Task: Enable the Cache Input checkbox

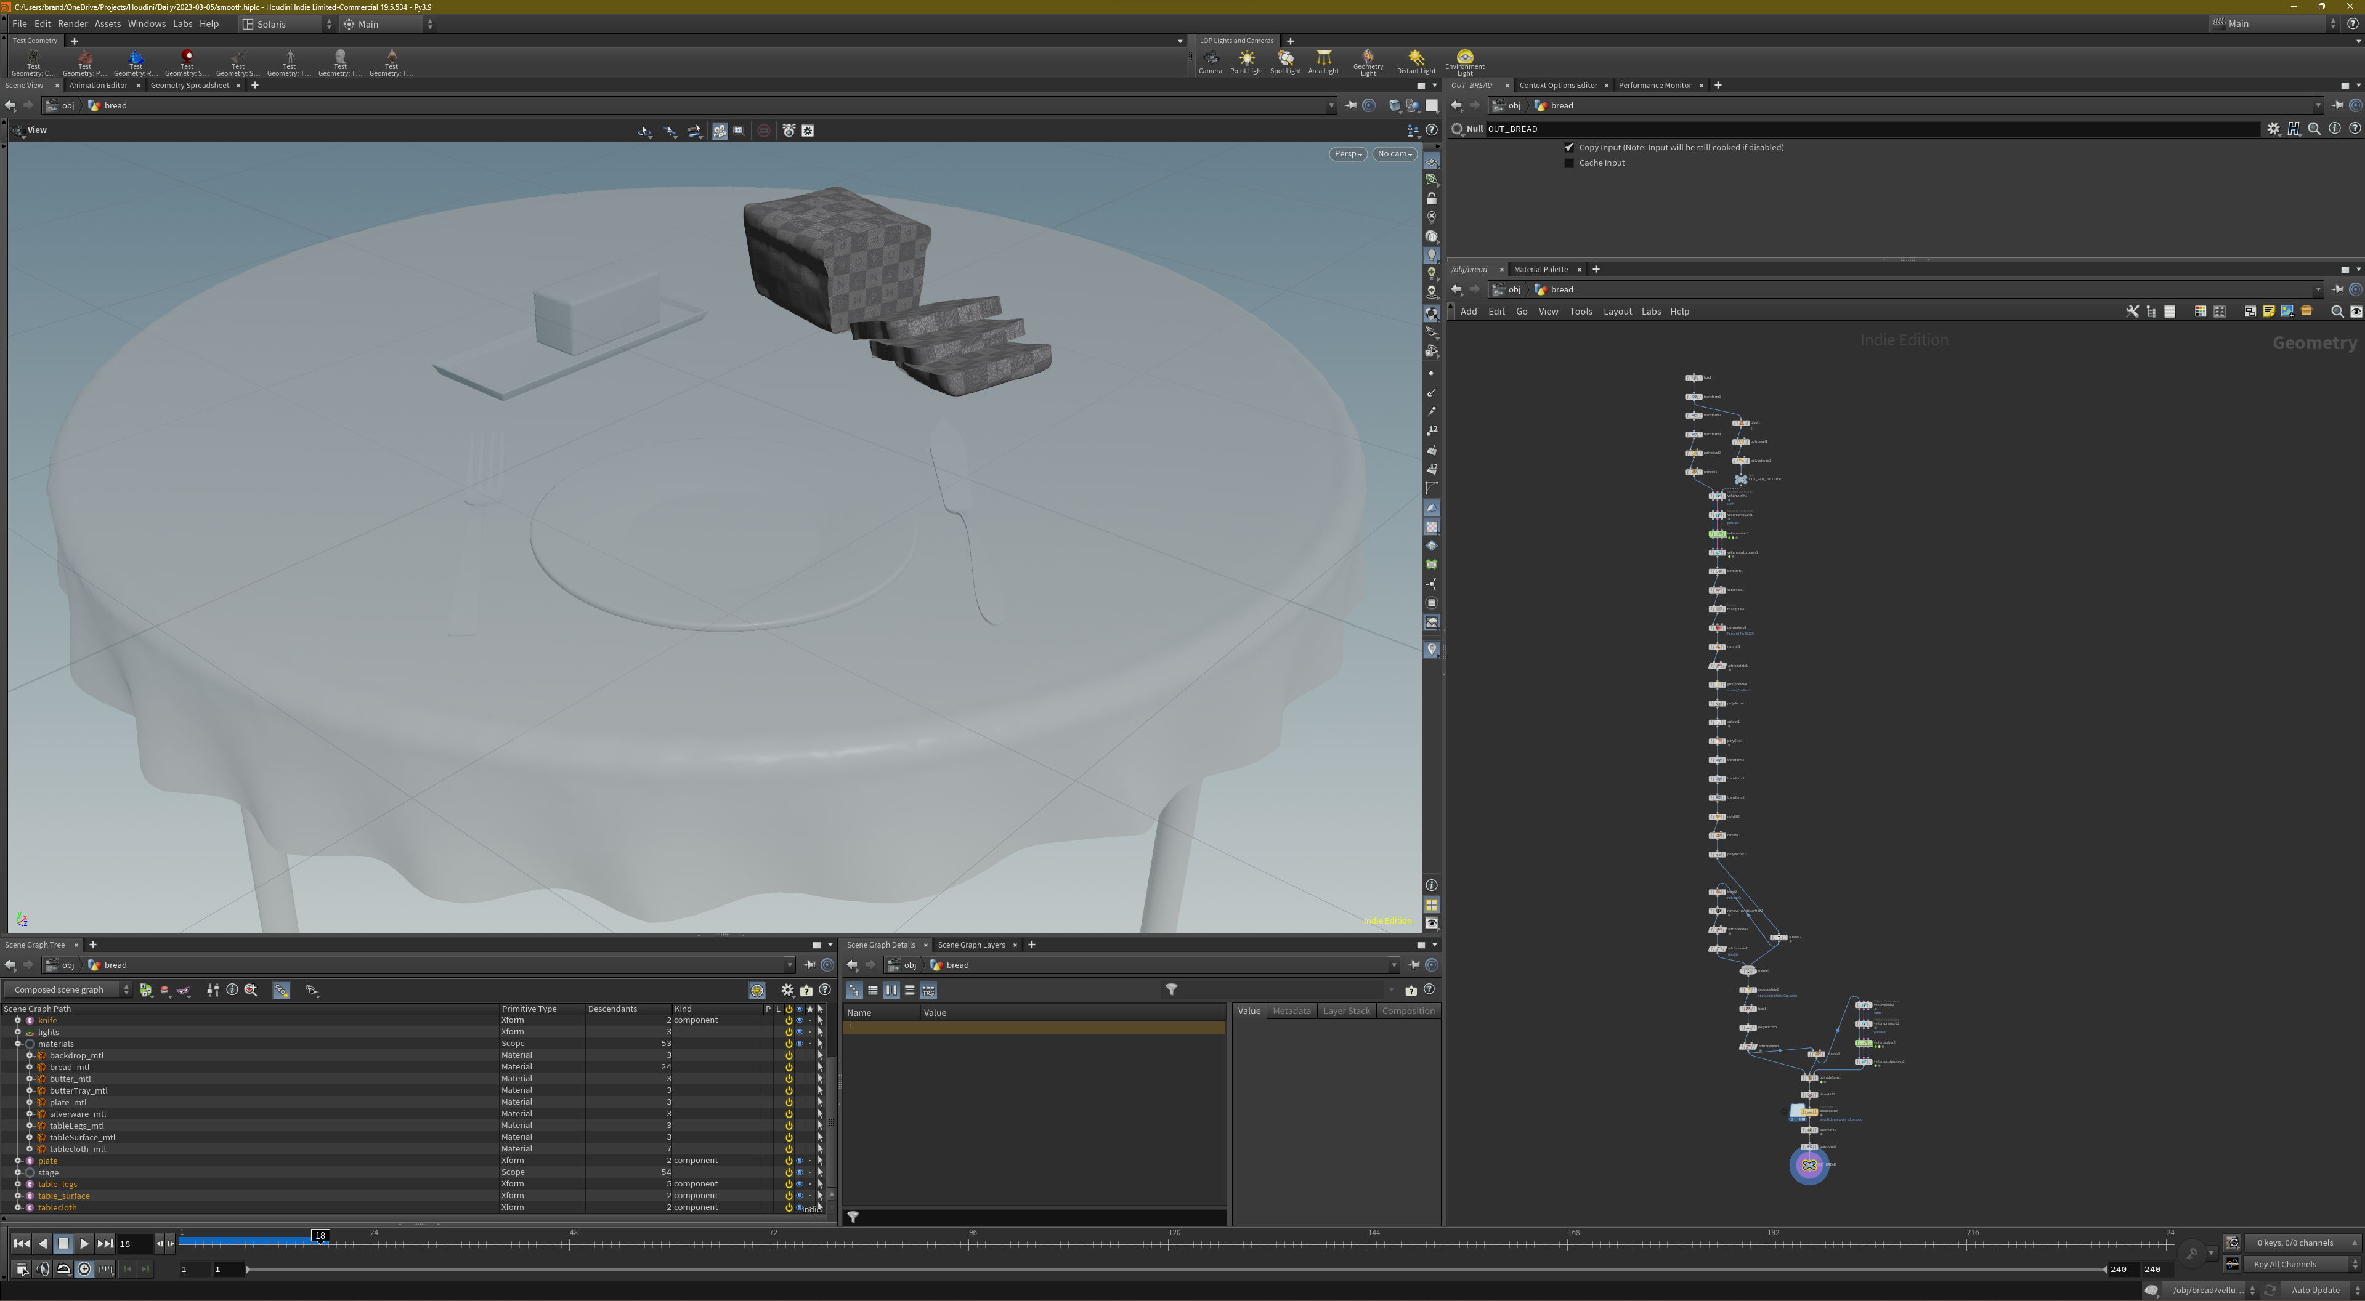Action: (1569, 163)
